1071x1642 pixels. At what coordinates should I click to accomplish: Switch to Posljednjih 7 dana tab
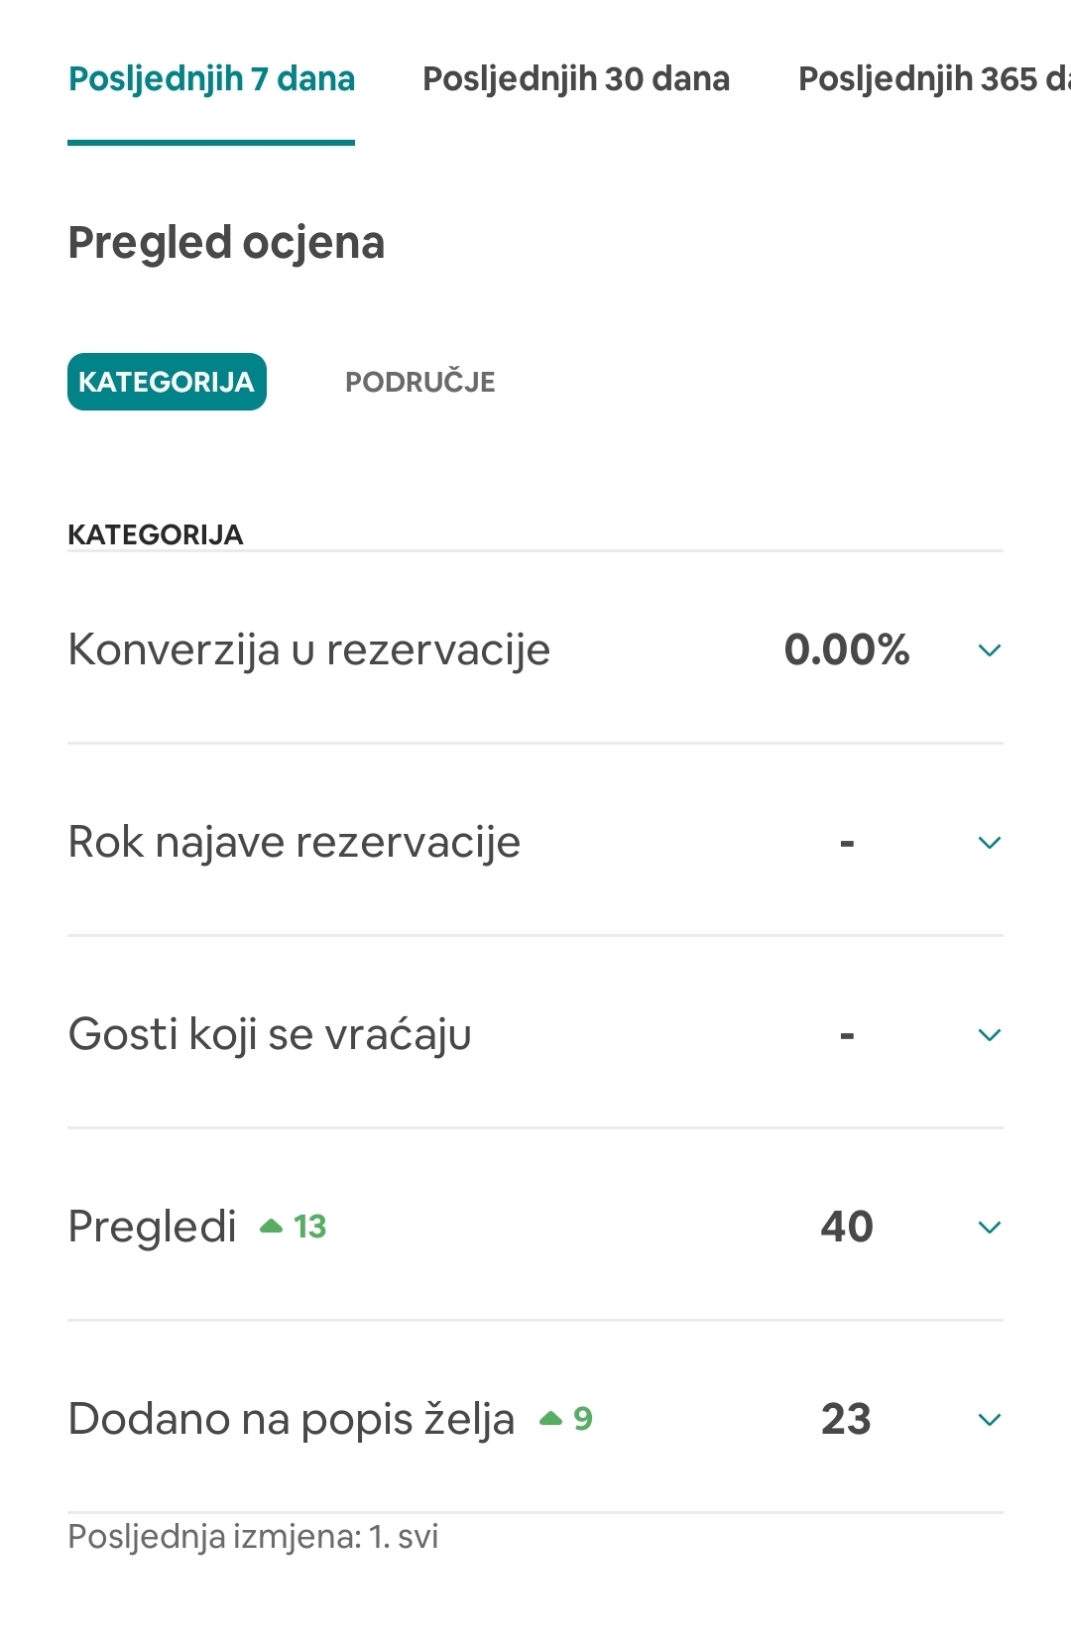point(211,78)
